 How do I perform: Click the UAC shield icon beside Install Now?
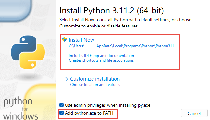(64, 39)
